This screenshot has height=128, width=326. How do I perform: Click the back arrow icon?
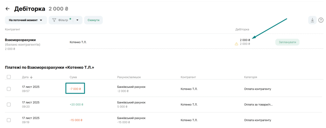coord(8,9)
